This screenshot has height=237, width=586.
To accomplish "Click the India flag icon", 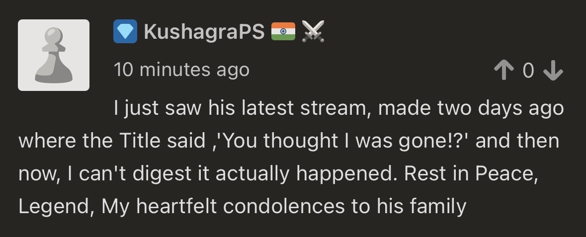I will 283,32.
